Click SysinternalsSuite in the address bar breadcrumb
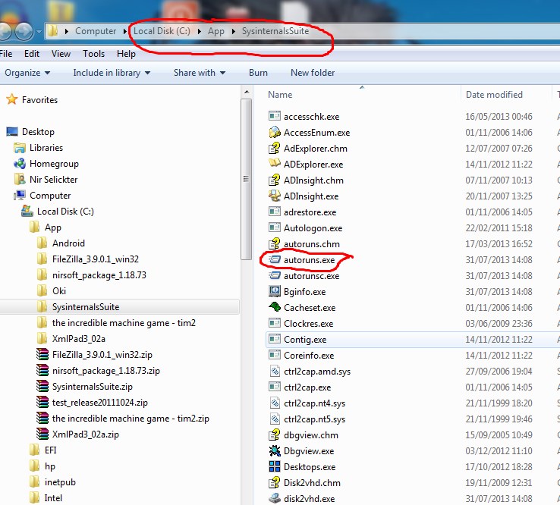Screen dimensions: 560x505 [275, 31]
